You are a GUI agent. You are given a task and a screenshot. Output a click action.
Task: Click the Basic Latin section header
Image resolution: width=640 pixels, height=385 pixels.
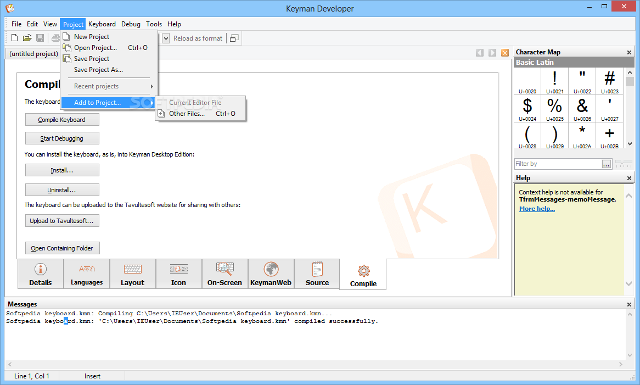[x=574, y=63]
